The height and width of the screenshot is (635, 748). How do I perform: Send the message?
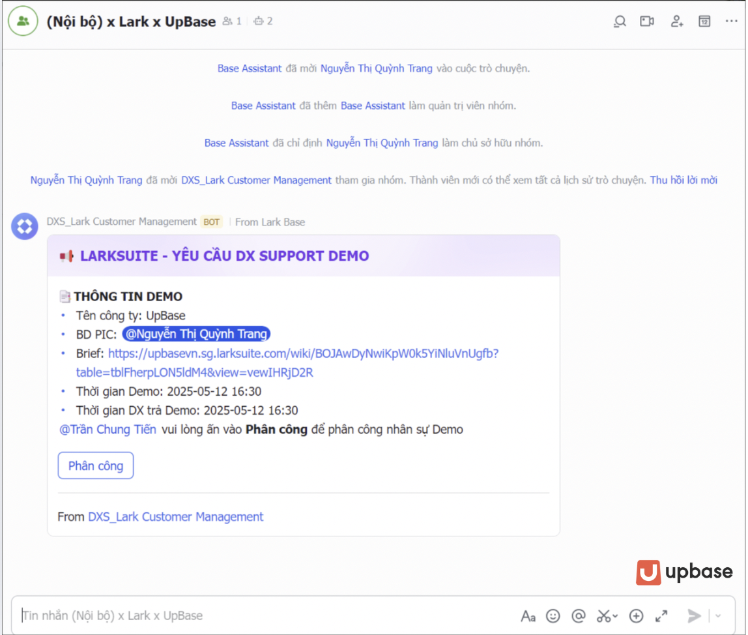[694, 616]
